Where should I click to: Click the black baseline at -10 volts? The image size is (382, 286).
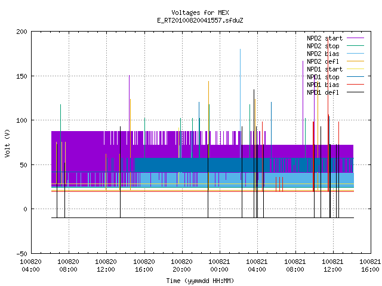(x=202, y=217)
